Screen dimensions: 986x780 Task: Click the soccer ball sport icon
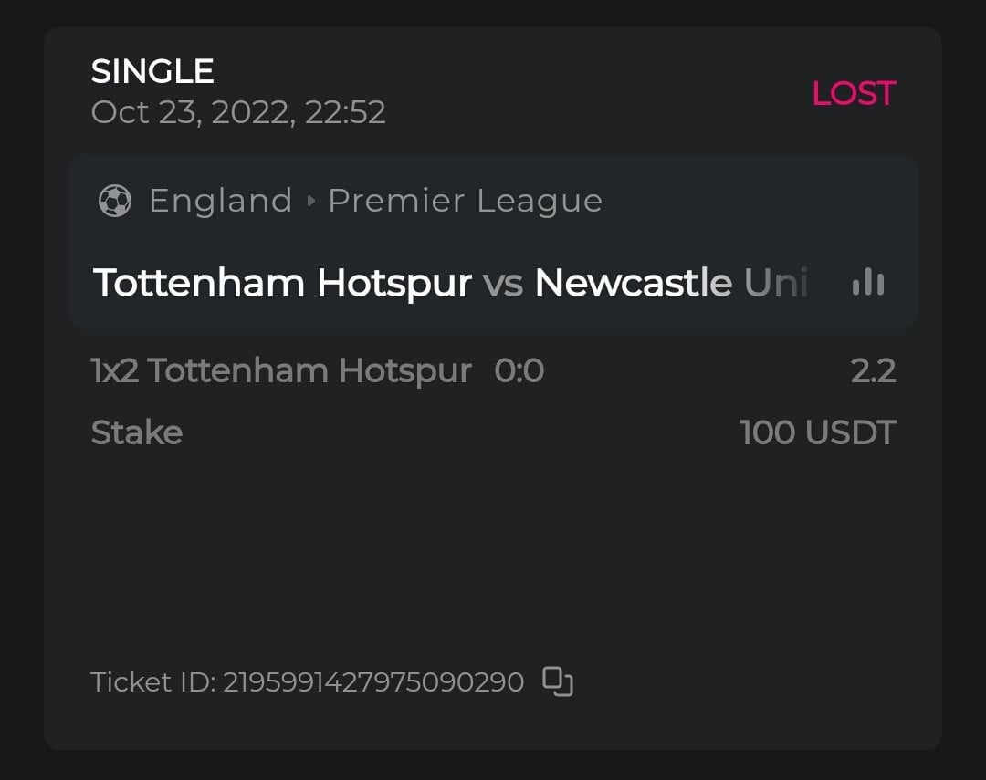(115, 201)
